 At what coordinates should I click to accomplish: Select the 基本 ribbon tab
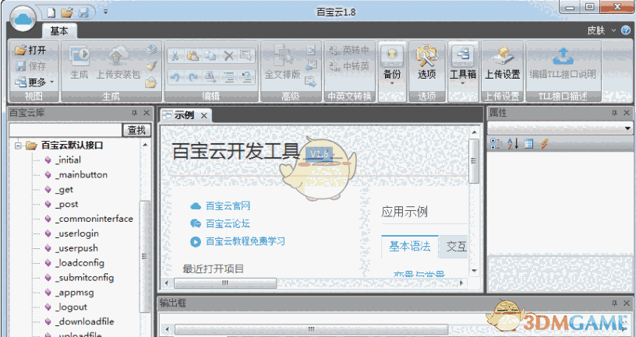pos(59,30)
